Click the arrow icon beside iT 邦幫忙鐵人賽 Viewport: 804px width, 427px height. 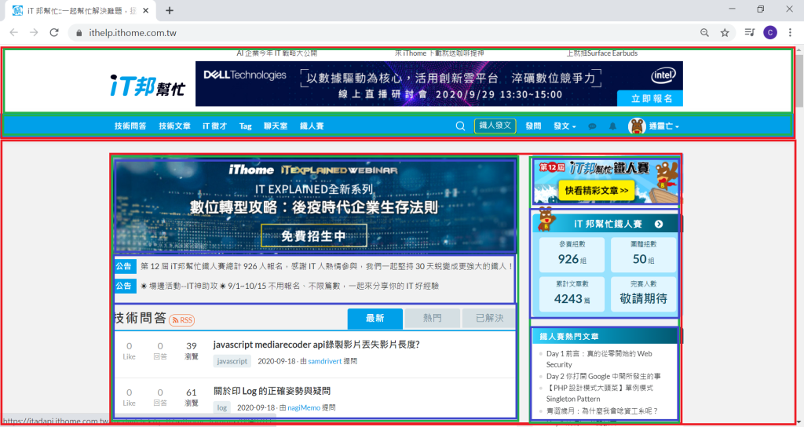coord(659,224)
